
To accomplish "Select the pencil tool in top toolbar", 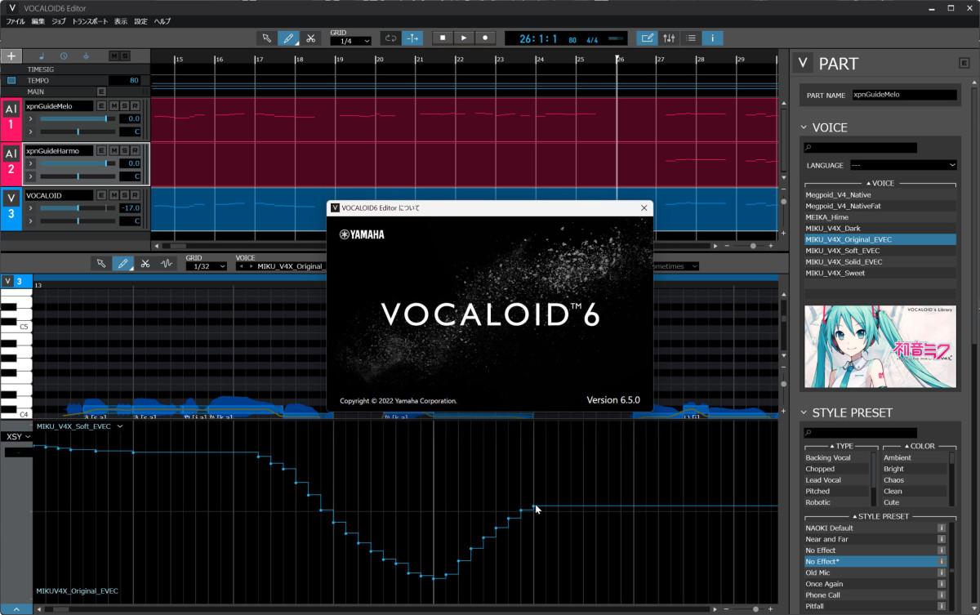I will point(288,38).
